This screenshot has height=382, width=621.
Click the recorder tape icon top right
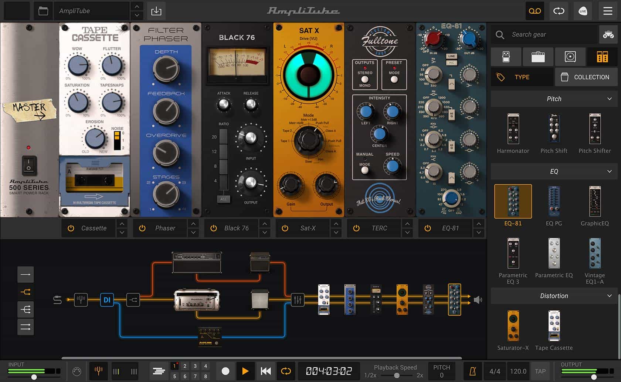(534, 11)
